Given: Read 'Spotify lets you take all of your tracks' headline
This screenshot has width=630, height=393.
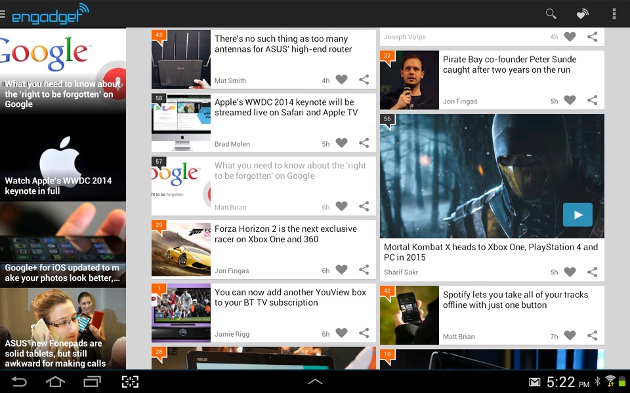Looking at the screenshot, I should [515, 300].
